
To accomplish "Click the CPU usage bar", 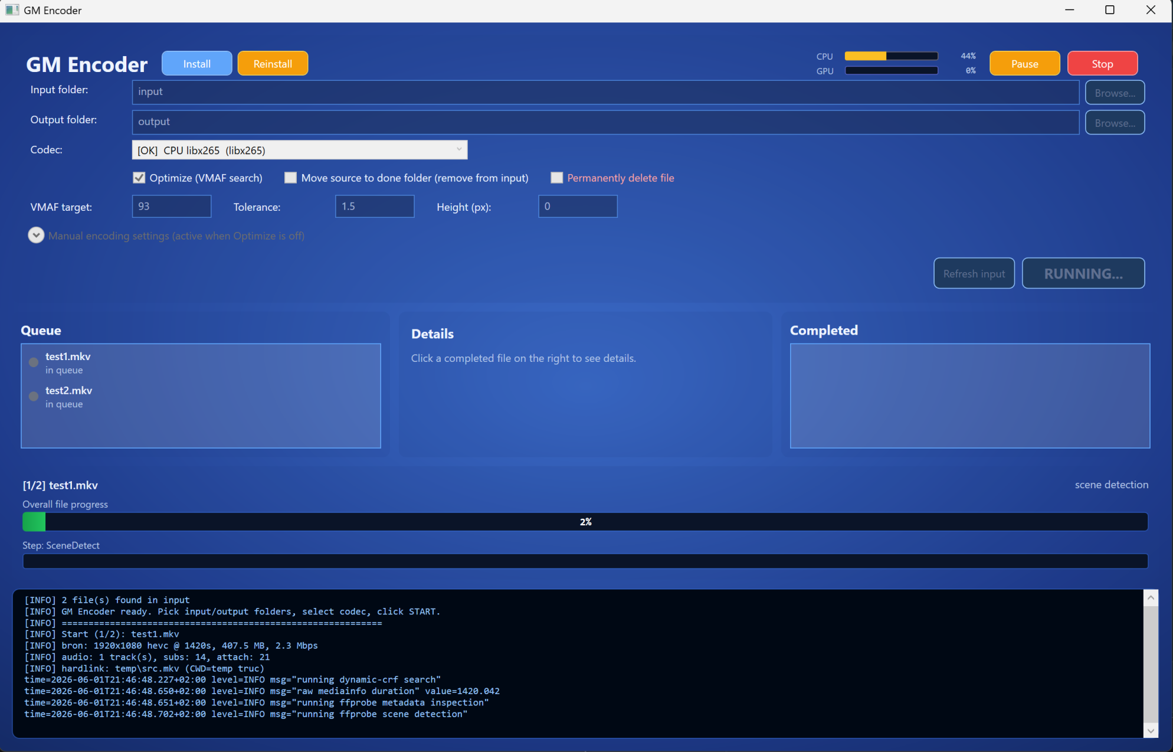I will tap(891, 56).
